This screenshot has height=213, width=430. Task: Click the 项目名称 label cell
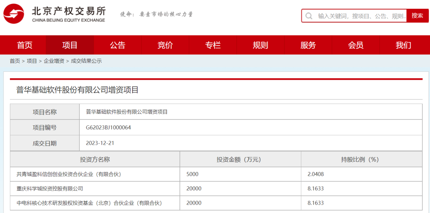point(45,112)
